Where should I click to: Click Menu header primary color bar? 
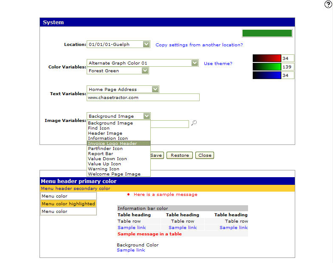coord(167,181)
